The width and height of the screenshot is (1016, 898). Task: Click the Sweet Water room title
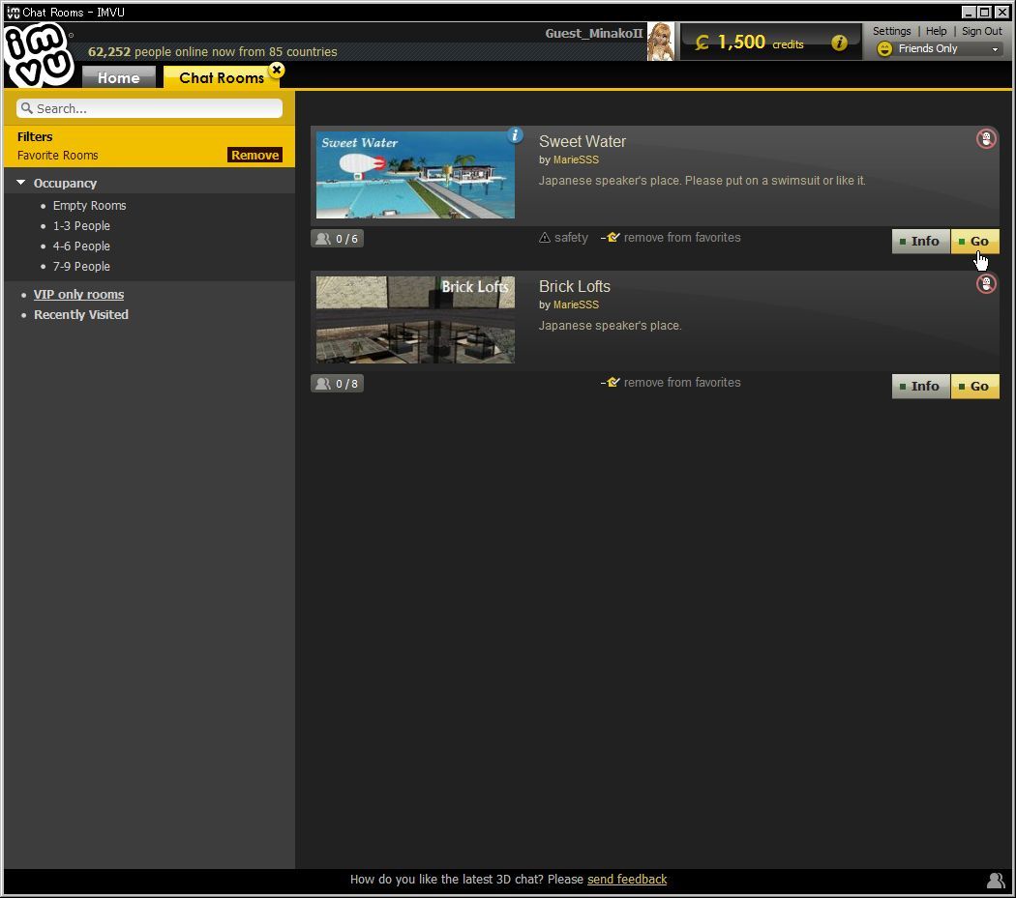click(582, 142)
